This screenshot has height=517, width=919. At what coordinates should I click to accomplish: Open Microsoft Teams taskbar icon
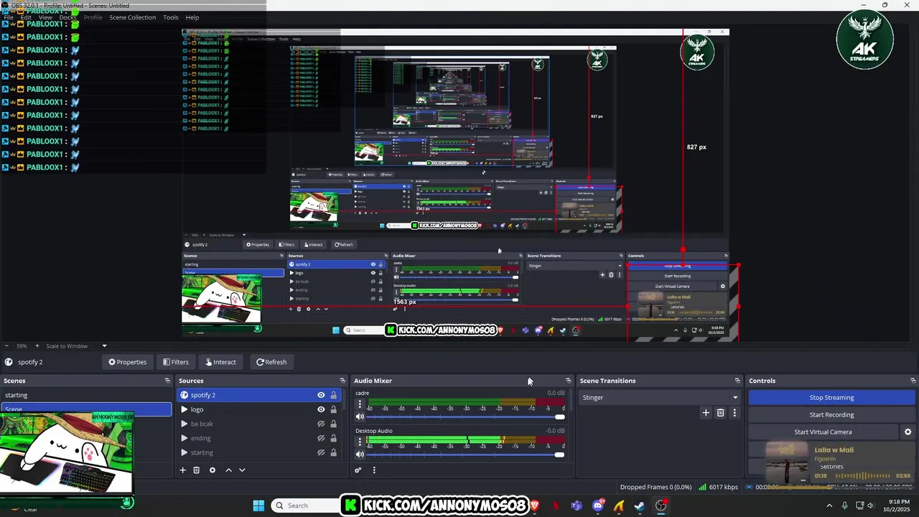point(577,506)
